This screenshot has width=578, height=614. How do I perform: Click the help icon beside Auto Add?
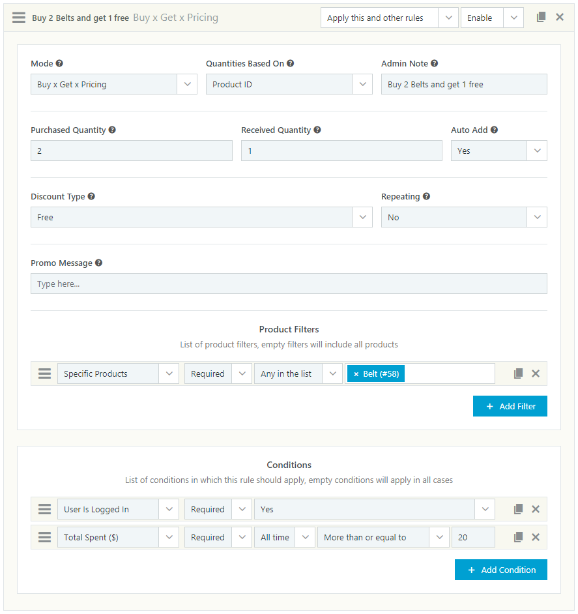click(x=494, y=130)
